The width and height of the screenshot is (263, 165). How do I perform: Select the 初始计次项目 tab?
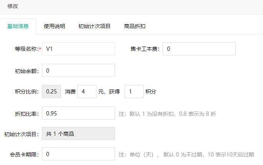[x=94, y=26]
